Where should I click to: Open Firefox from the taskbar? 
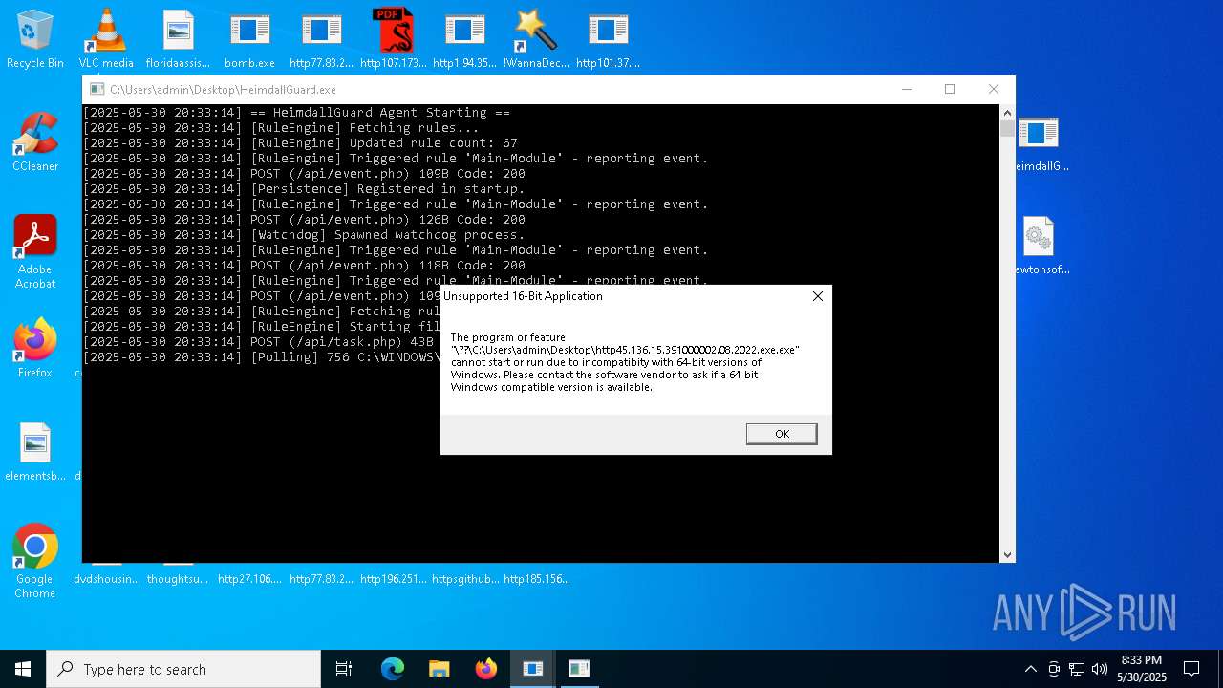486,669
